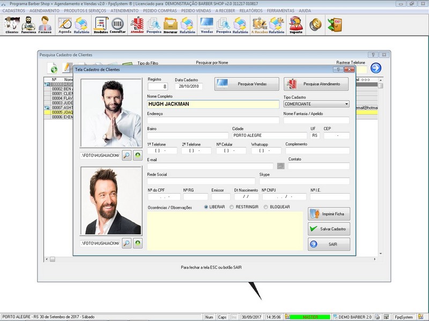429x321 pixels.
Task: Click the Pesquisar Vendas button
Action: [x=247, y=84]
